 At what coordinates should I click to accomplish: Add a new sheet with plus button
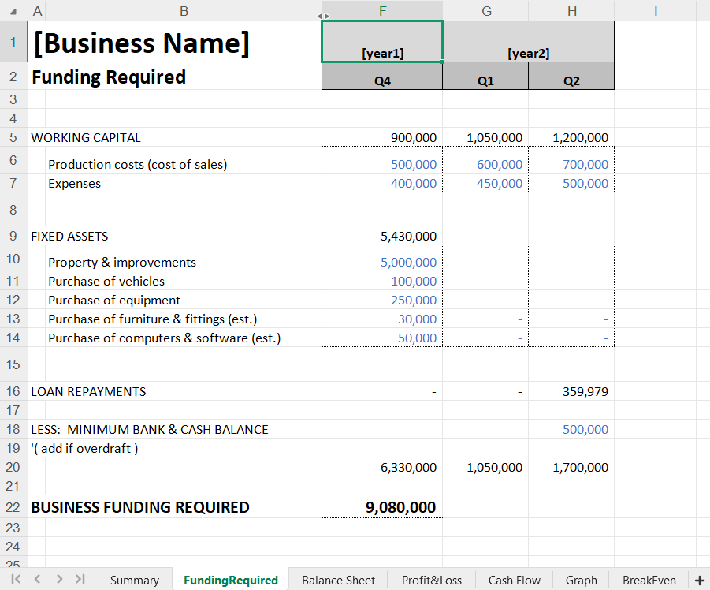pos(699,580)
